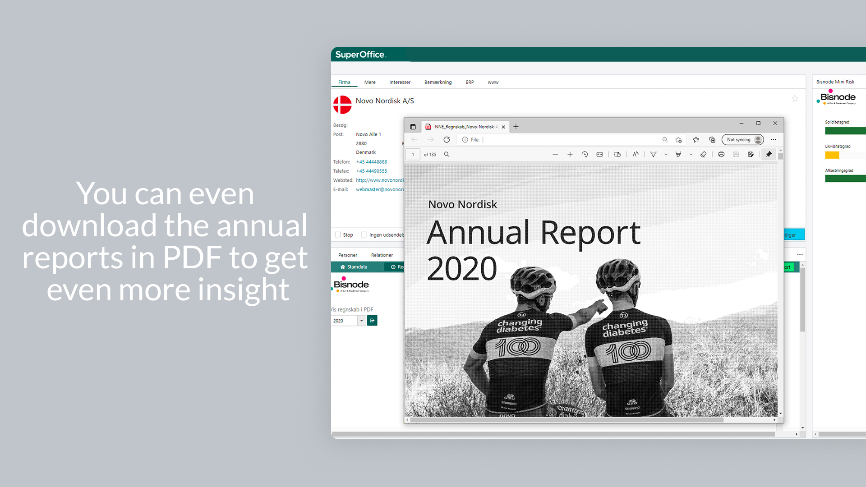This screenshot has width=866, height=487.
Task: Zoom in the PDF with plus icon
Action: click(x=570, y=154)
